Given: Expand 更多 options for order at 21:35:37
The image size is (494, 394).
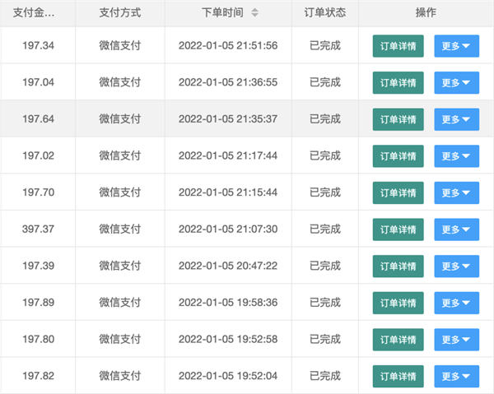Looking at the screenshot, I should 456,119.
